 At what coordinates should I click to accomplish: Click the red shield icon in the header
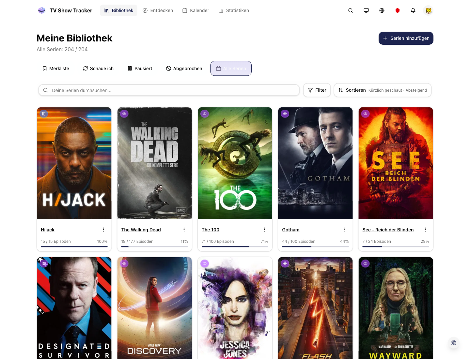397,10
